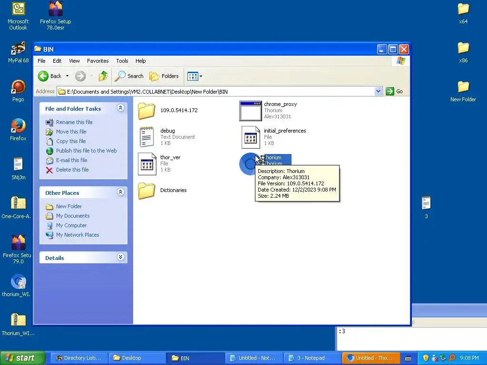Click the Go button
This screenshot has height=365, width=487.
pos(394,91)
